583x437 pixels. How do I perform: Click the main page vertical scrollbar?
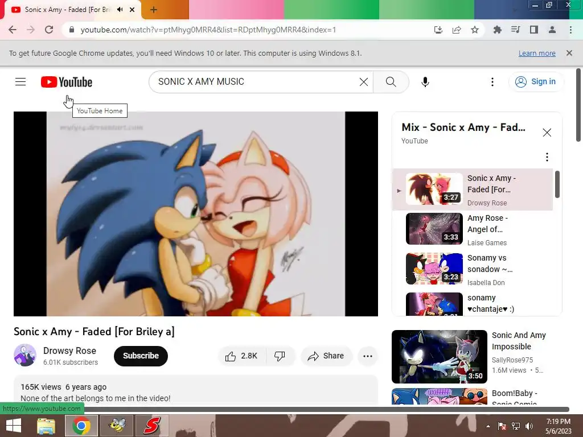(578, 105)
